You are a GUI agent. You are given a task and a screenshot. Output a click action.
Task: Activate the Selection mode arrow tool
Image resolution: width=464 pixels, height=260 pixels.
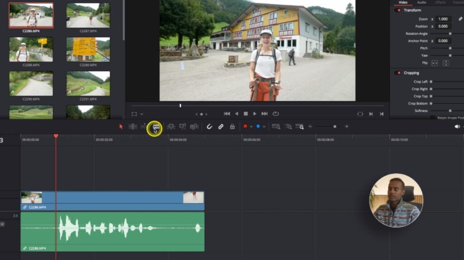coord(121,127)
